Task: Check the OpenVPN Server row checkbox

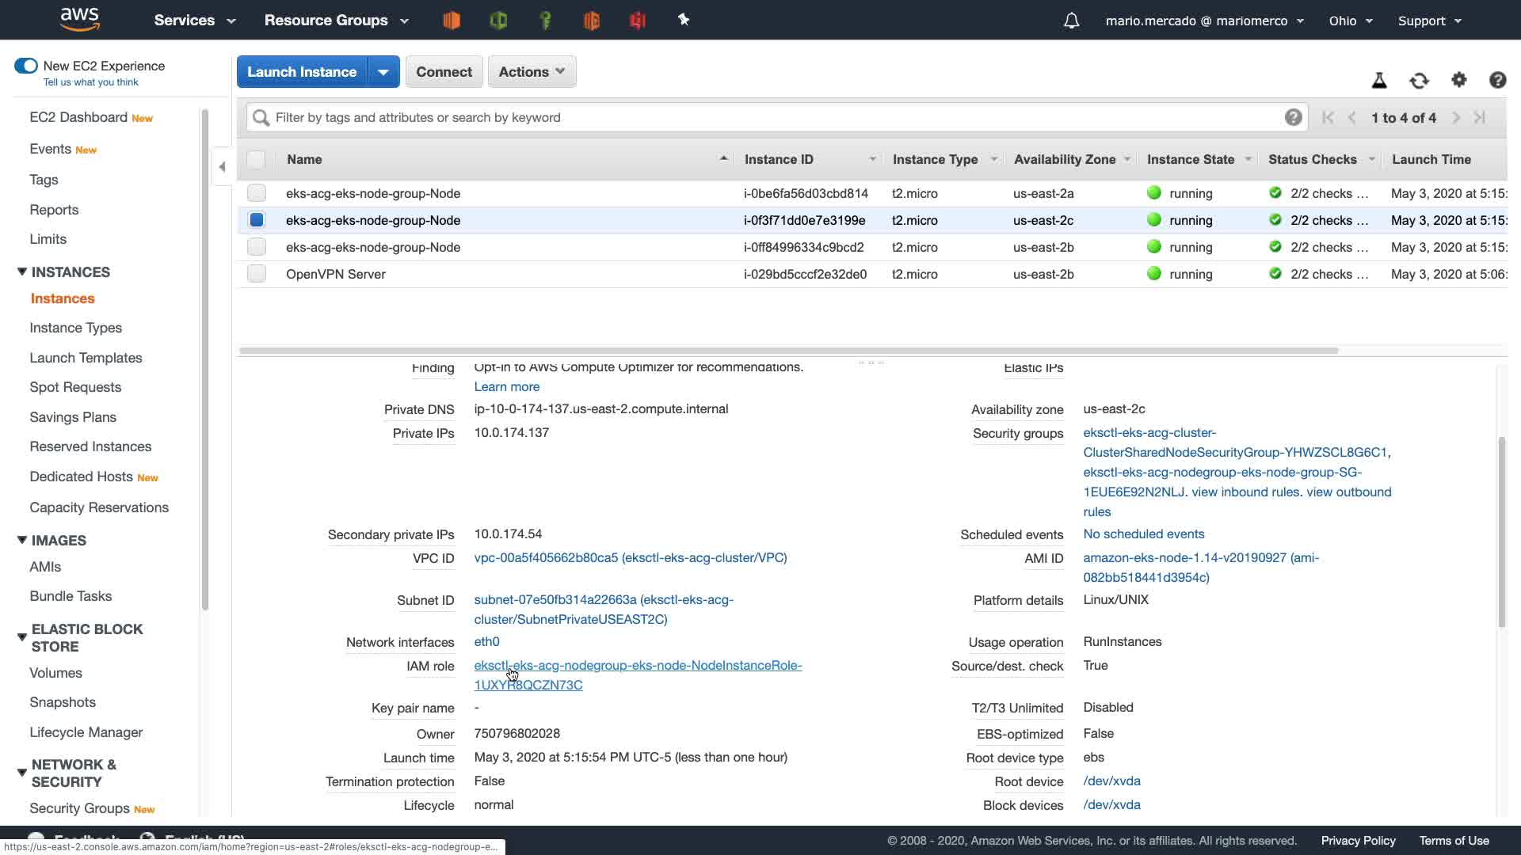Action: point(256,274)
